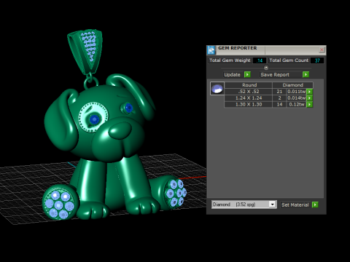Click the green arrow beside Update
This screenshot has width=350, height=262.
pyautogui.click(x=247, y=74)
